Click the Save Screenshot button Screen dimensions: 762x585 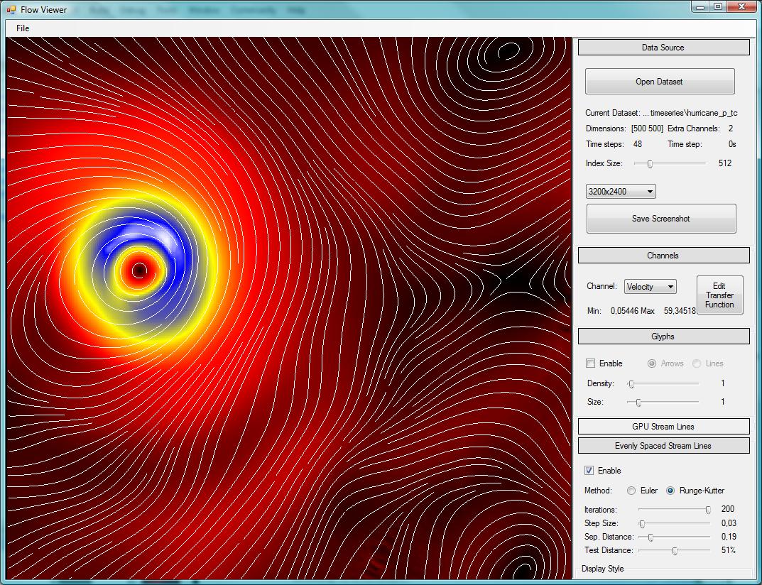point(660,219)
